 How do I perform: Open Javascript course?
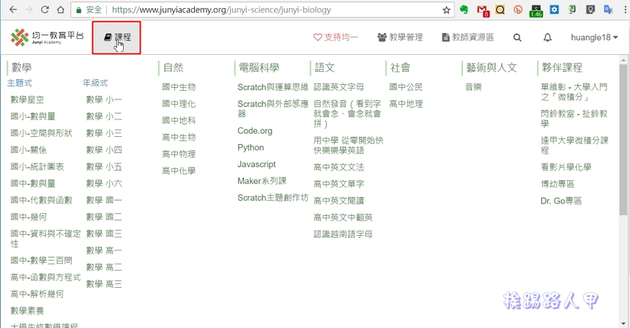(x=256, y=164)
